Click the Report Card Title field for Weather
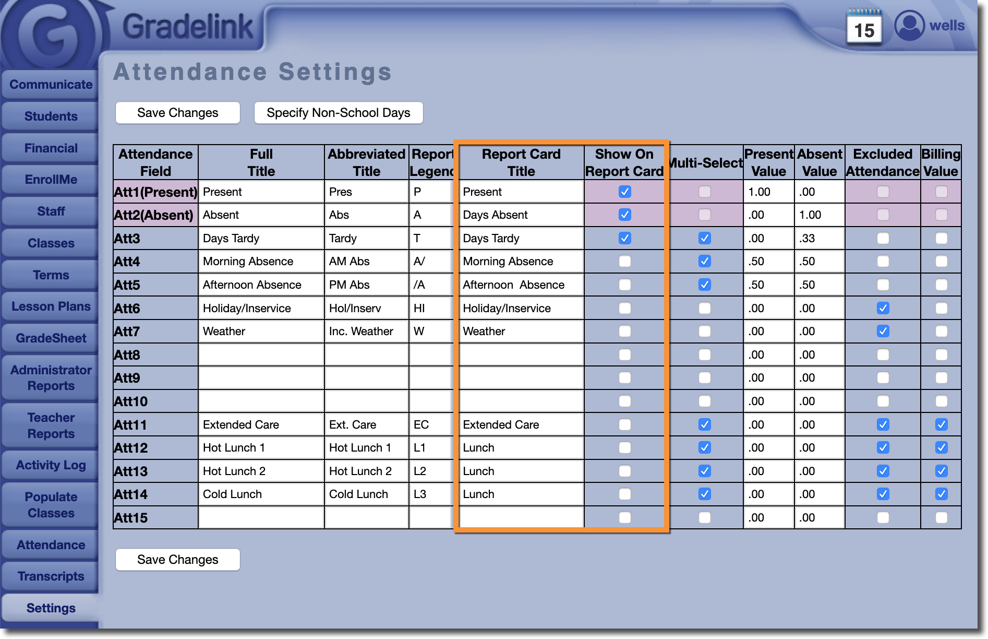The image size is (988, 639). click(521, 332)
